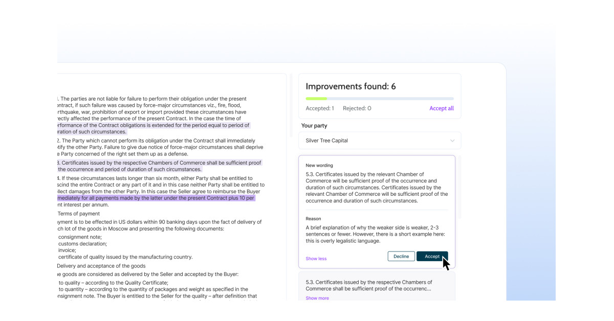The width and height of the screenshot is (614, 321).
Task: Click the New wording suggestion text
Action: (377, 187)
